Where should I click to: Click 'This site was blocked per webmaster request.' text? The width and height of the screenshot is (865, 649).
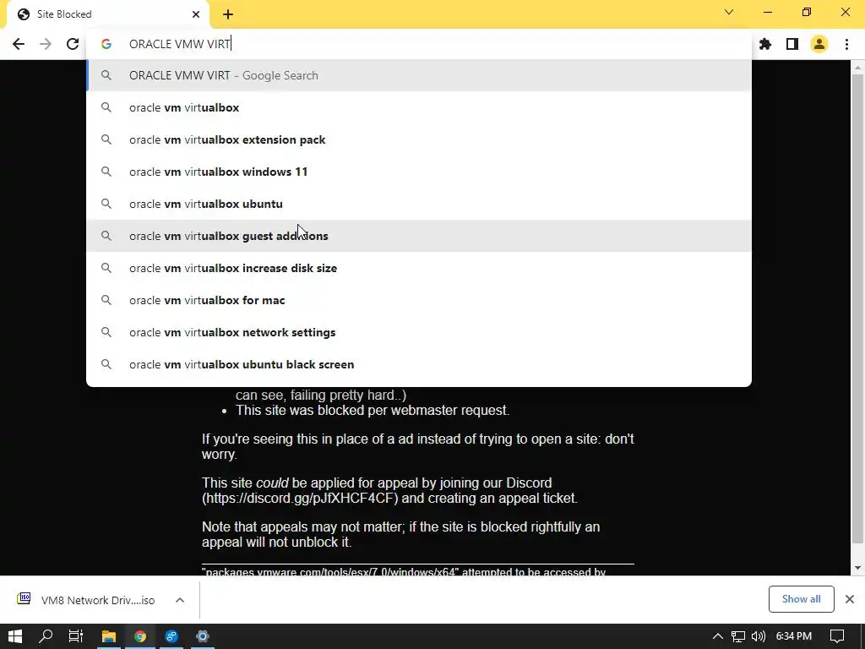[373, 410]
